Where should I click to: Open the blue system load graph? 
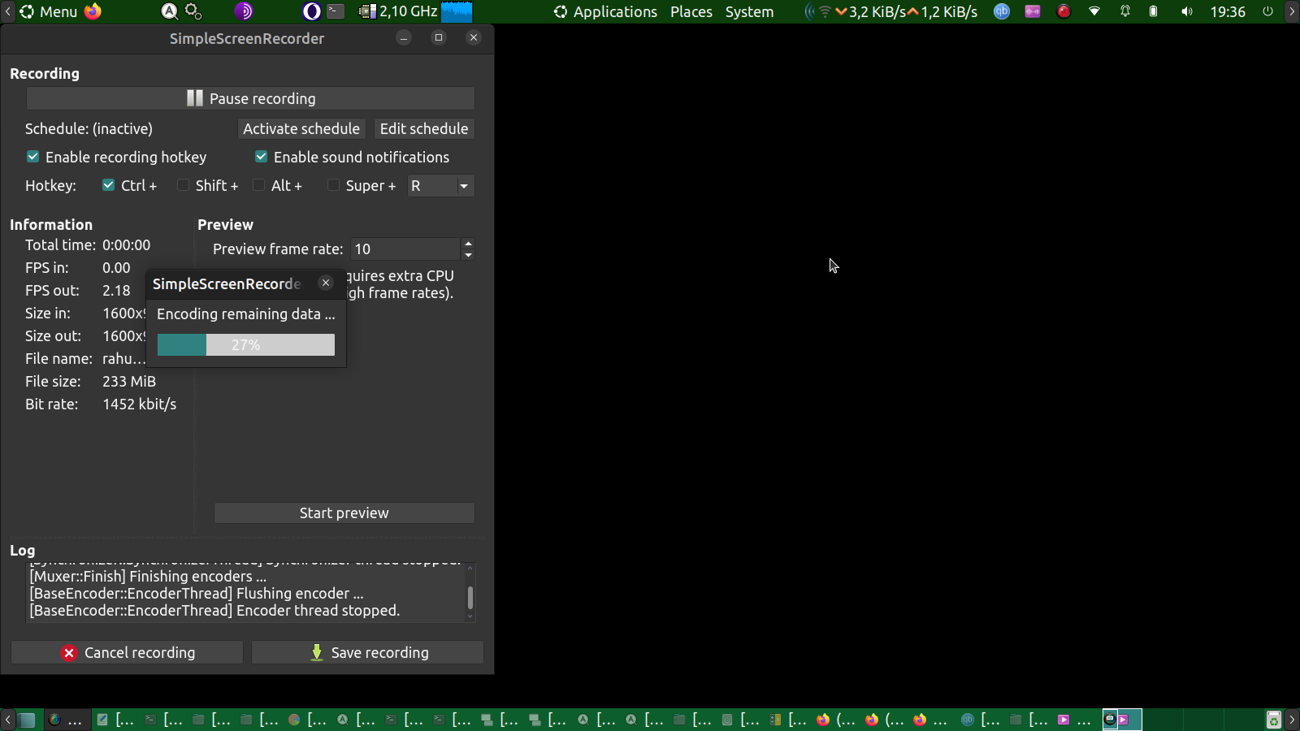(457, 11)
